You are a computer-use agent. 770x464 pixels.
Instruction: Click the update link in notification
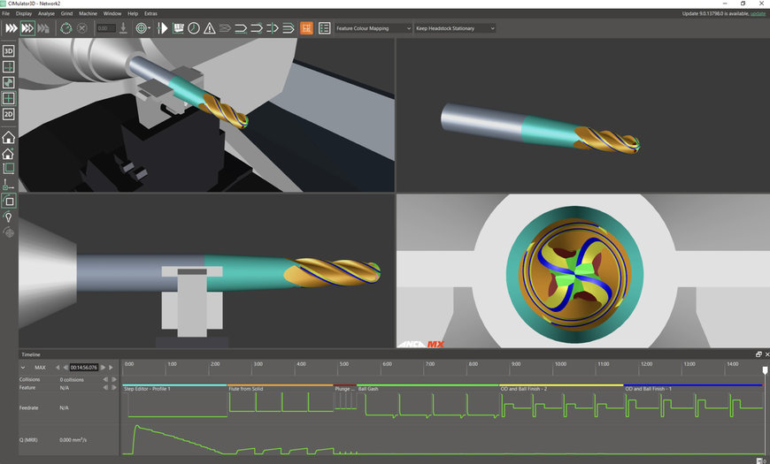pos(758,14)
